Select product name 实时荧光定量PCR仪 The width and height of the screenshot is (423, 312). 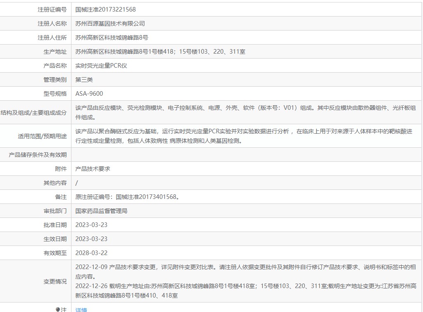101,66
